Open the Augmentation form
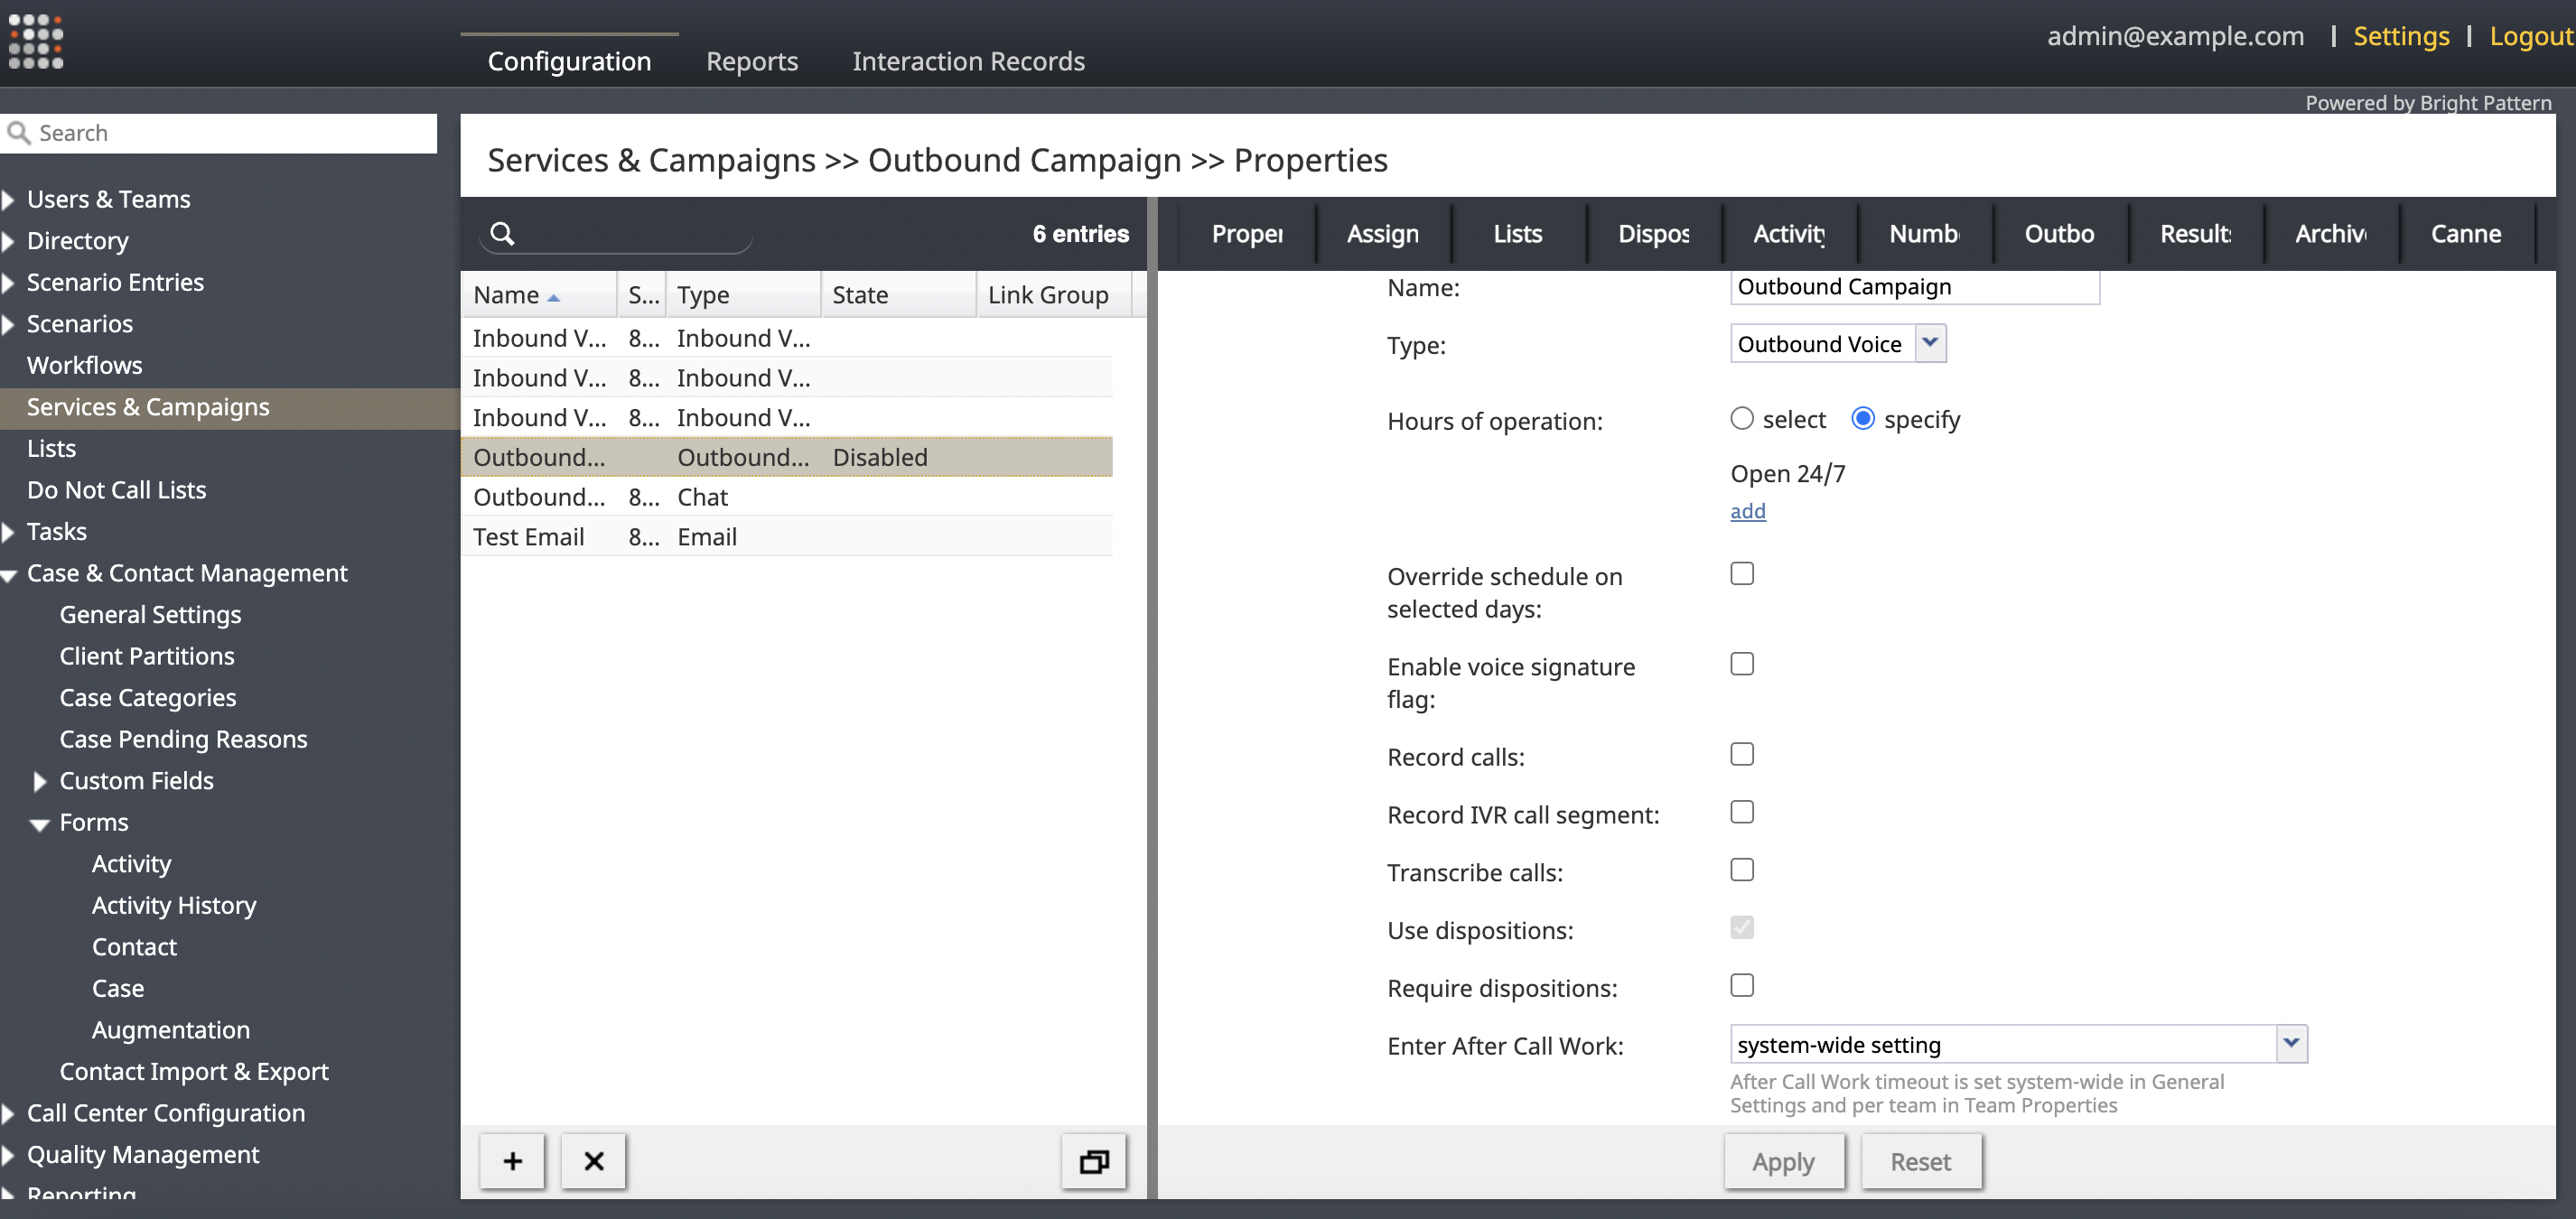 point(171,1030)
